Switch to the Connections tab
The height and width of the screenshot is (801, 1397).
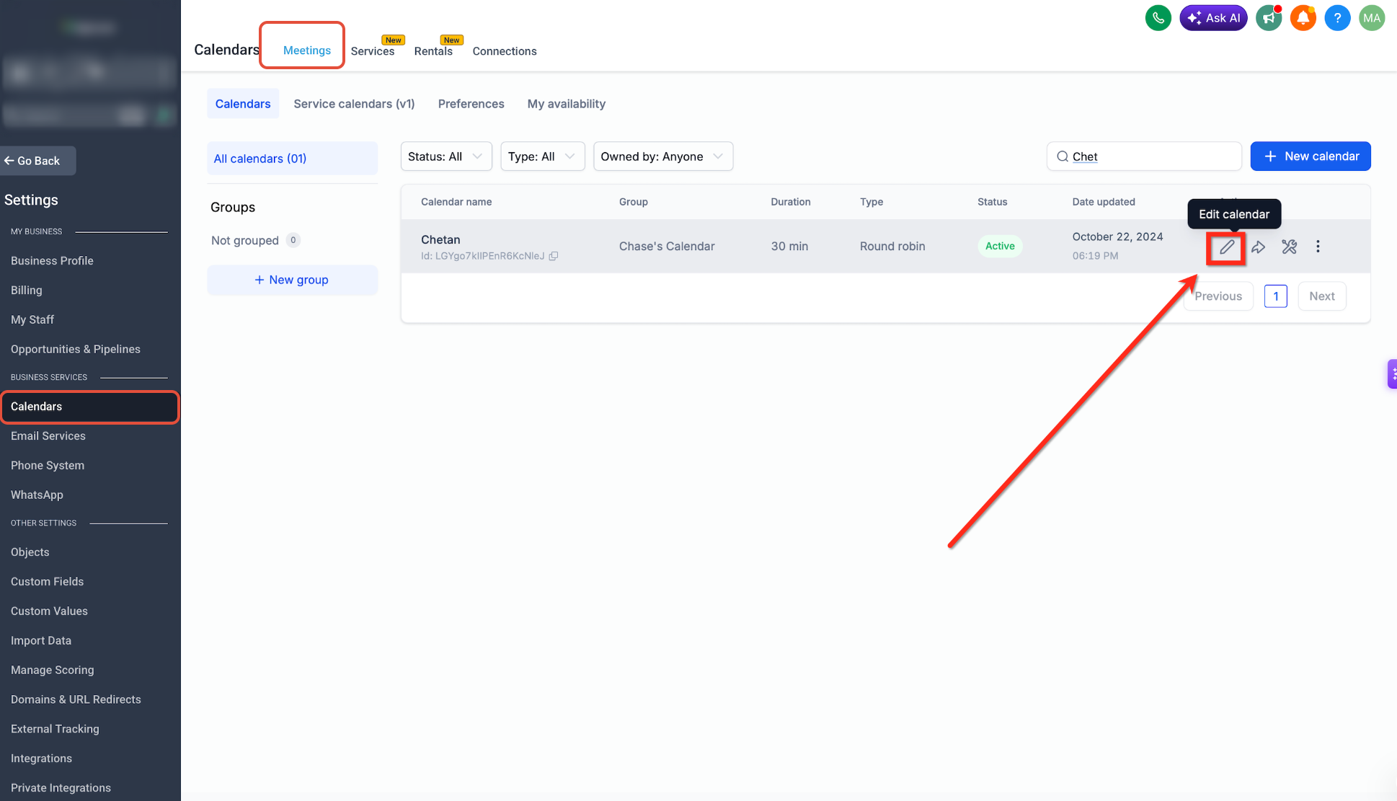(505, 50)
